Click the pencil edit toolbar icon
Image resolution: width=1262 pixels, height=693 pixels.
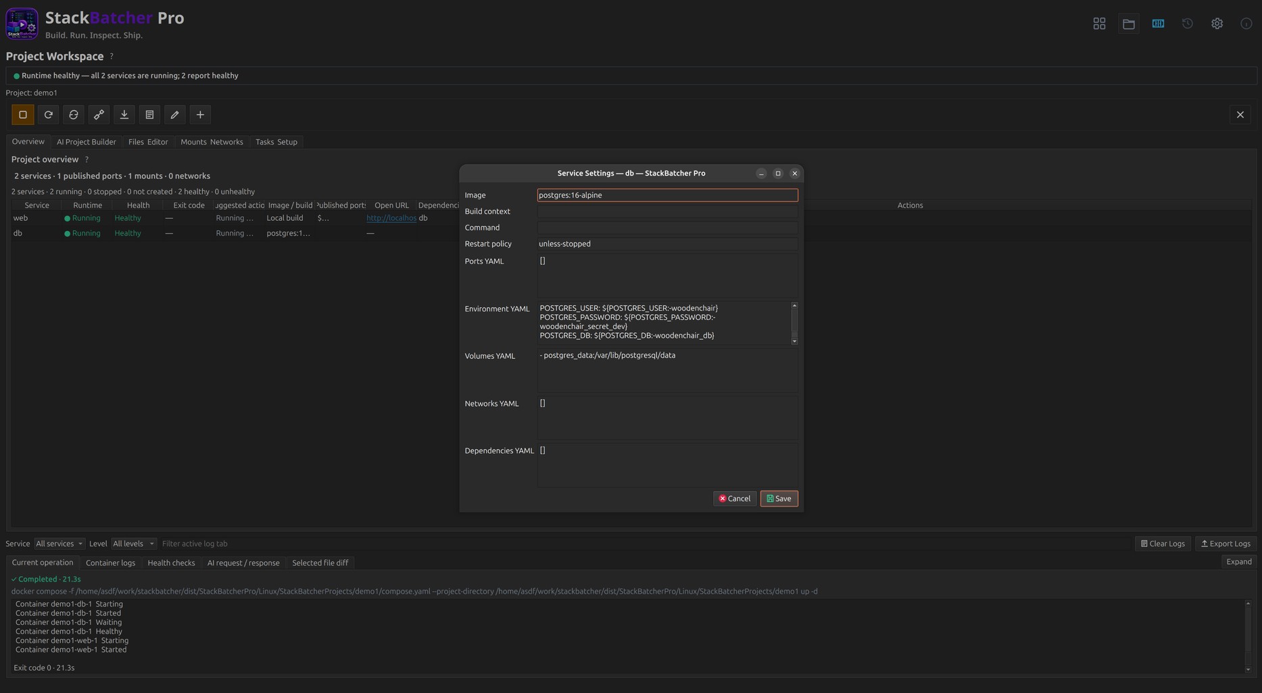coord(175,115)
